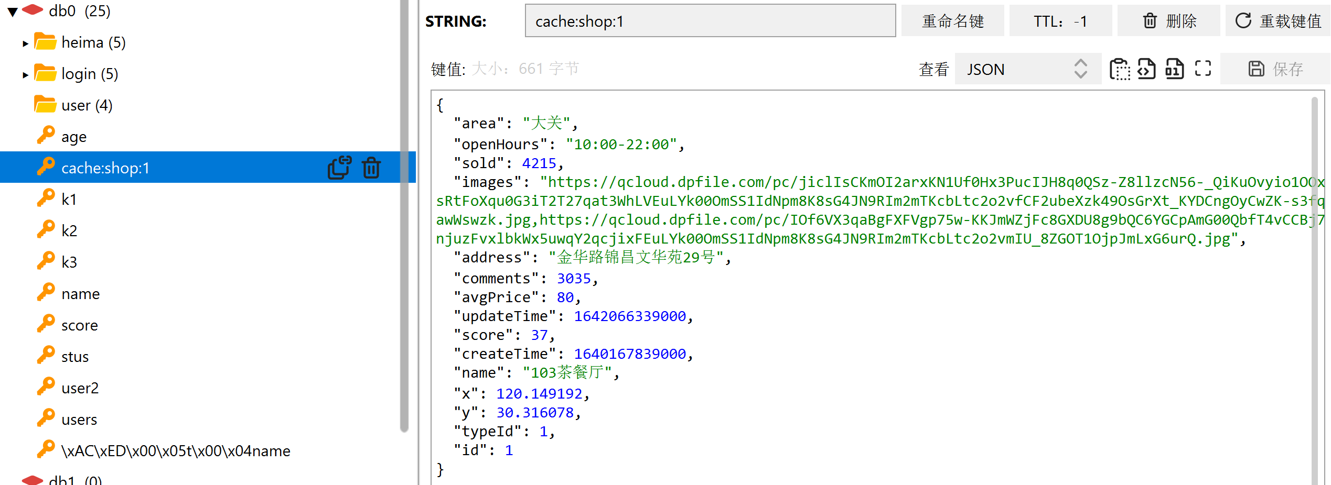Select the k2 key
This screenshot has height=485, width=1331.
69,231
